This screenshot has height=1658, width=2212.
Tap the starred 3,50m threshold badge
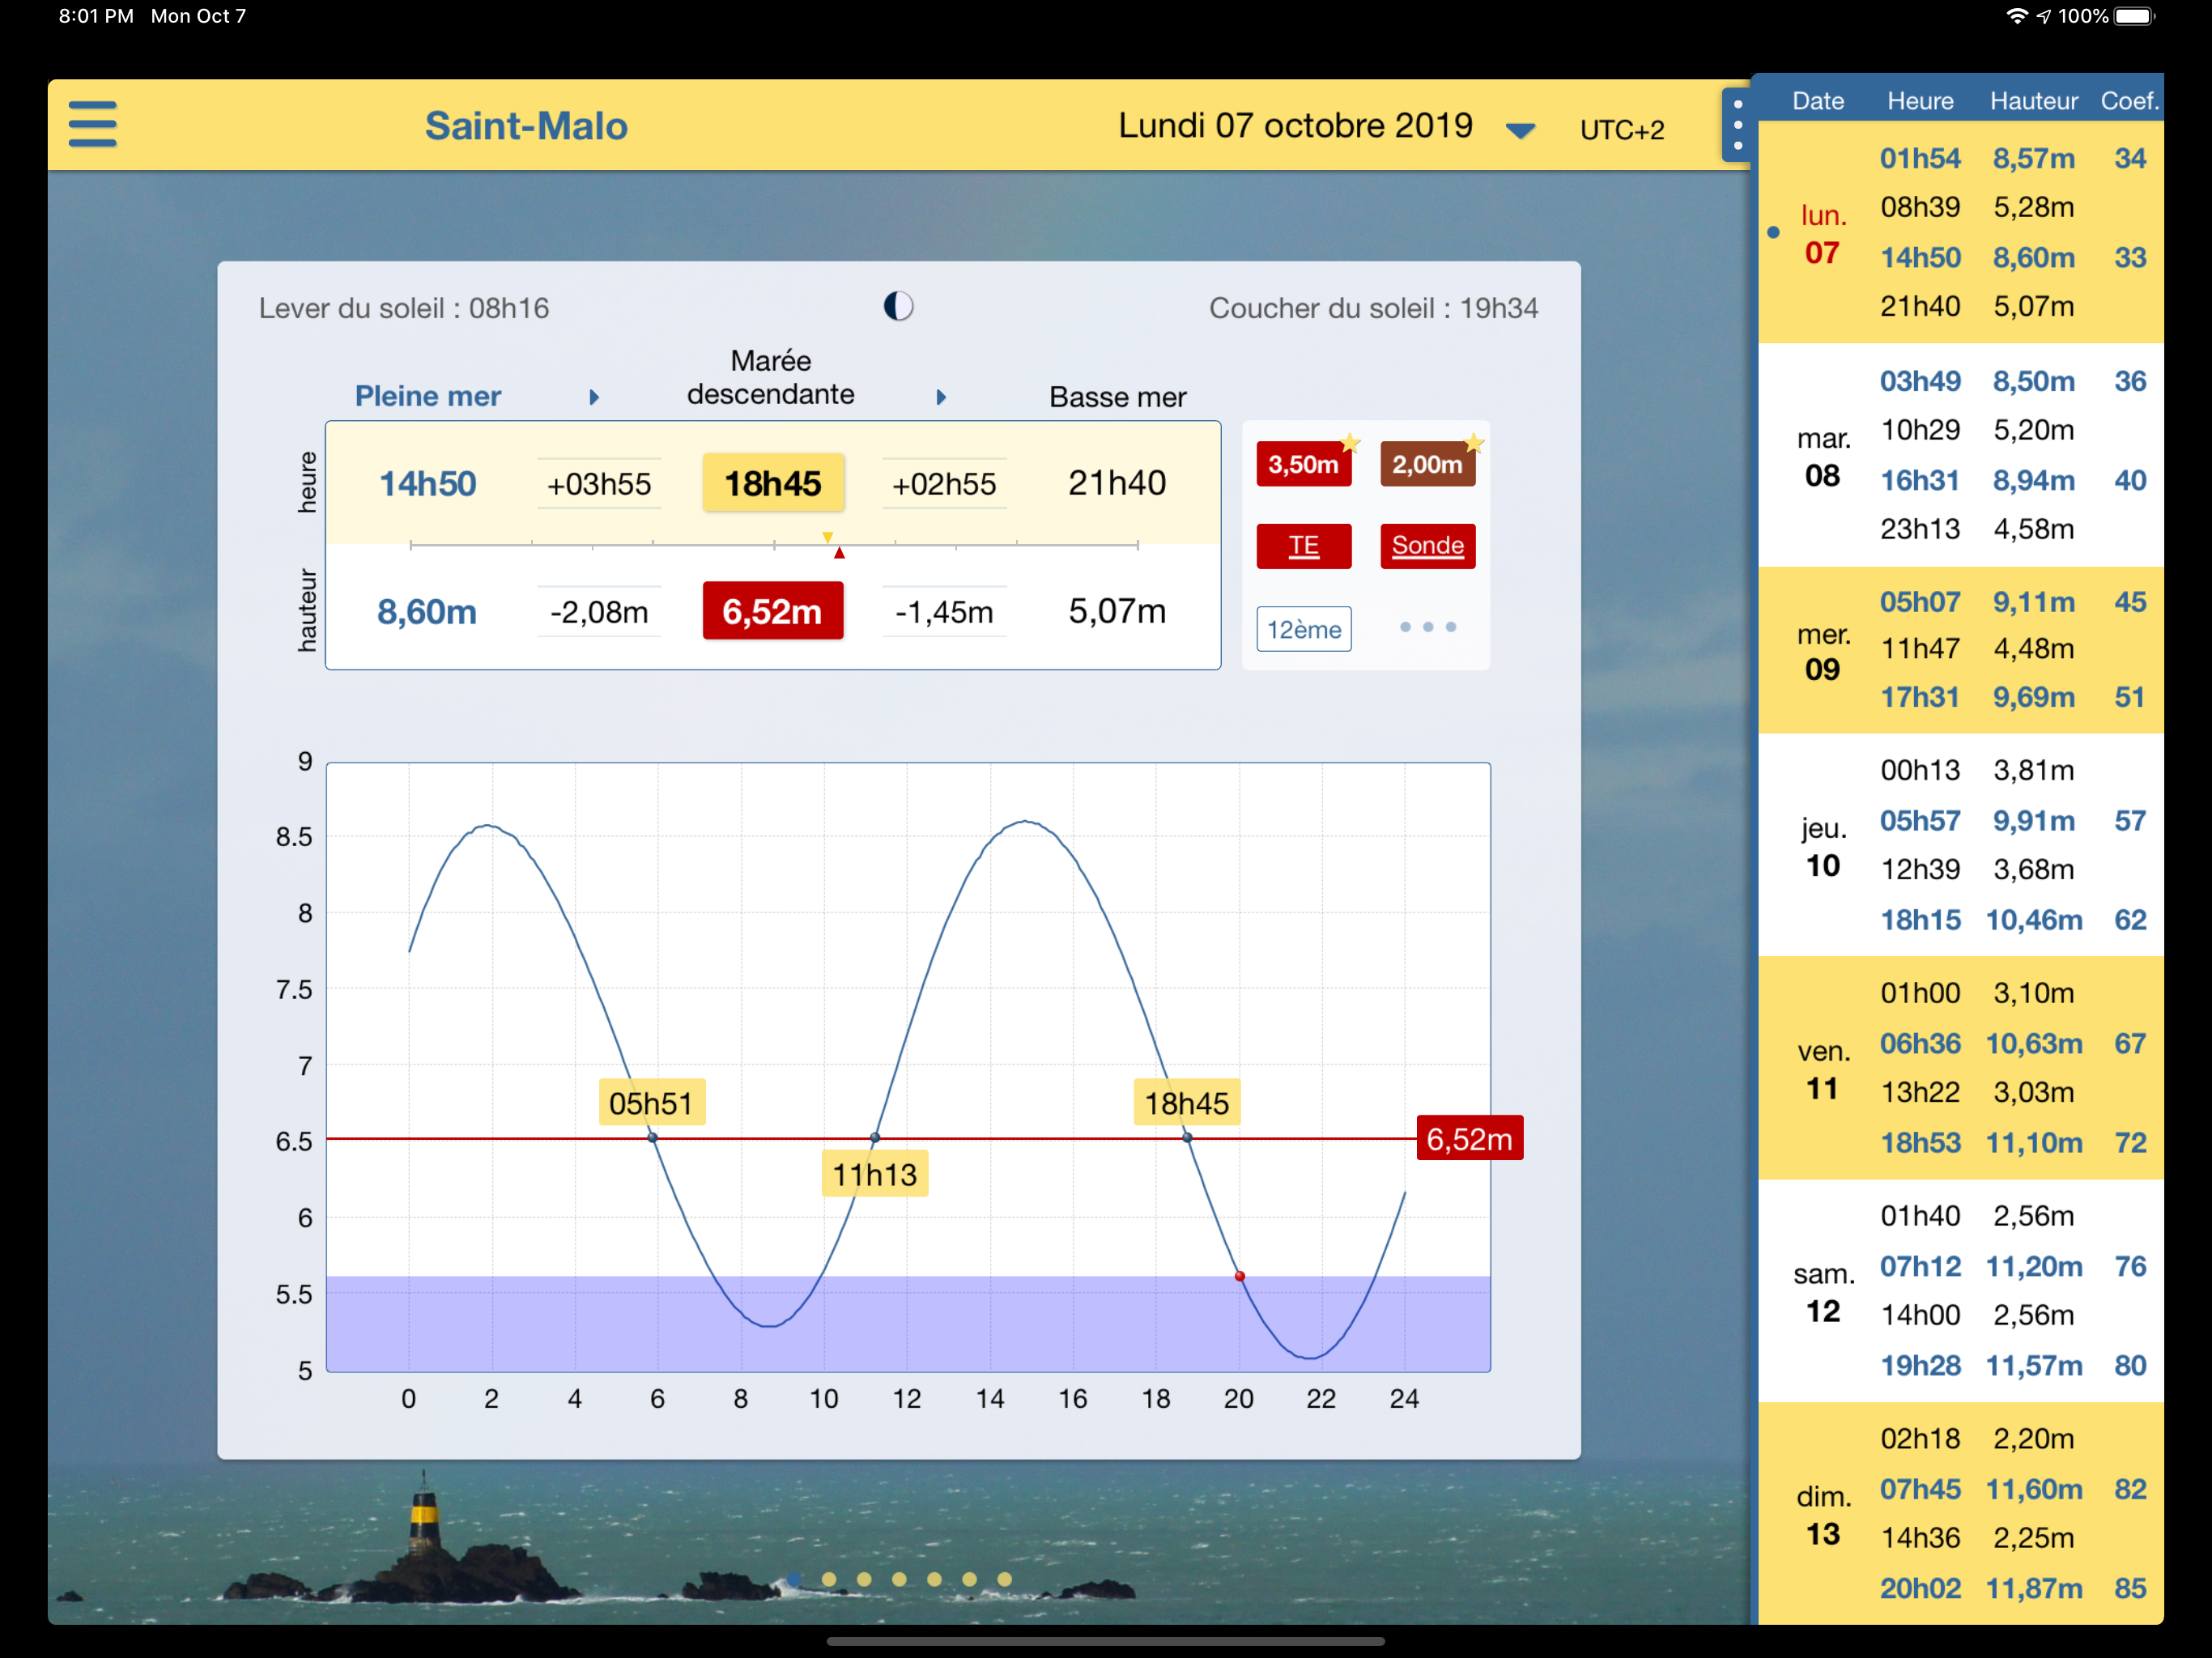click(x=1303, y=464)
